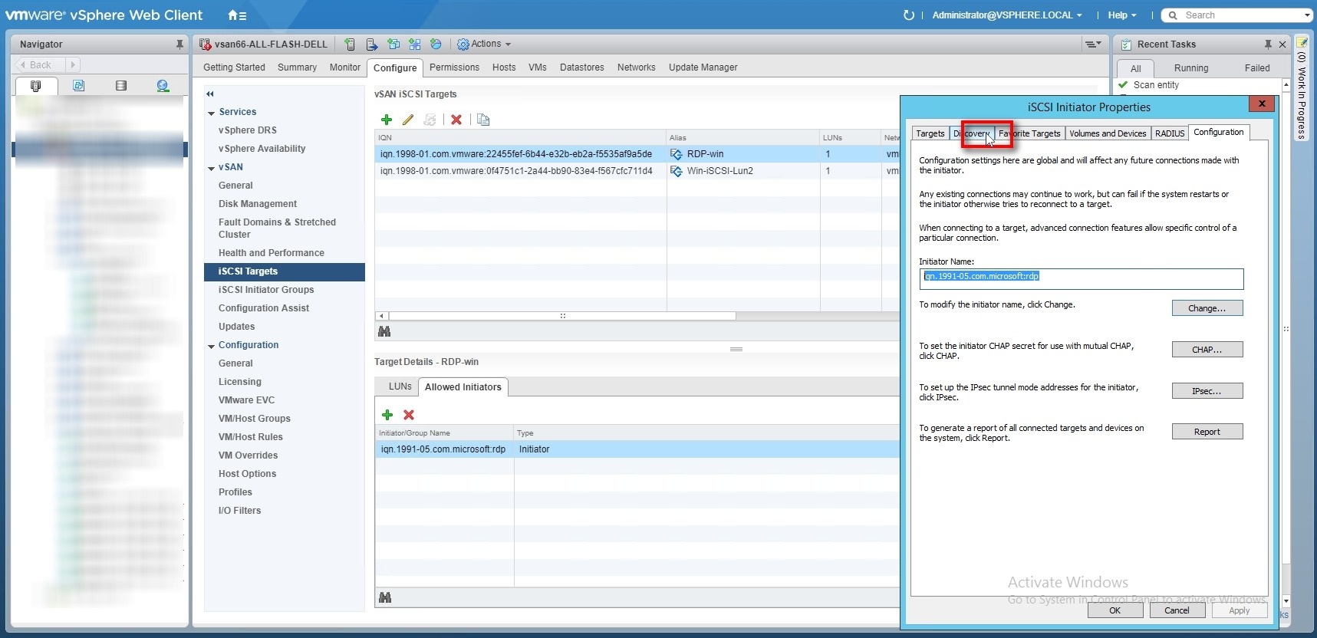This screenshot has width=1317, height=638.
Task: Click the CHAP... button
Action: [x=1207, y=350]
